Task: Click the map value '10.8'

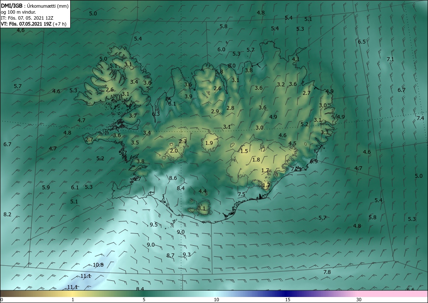Action: (98, 265)
